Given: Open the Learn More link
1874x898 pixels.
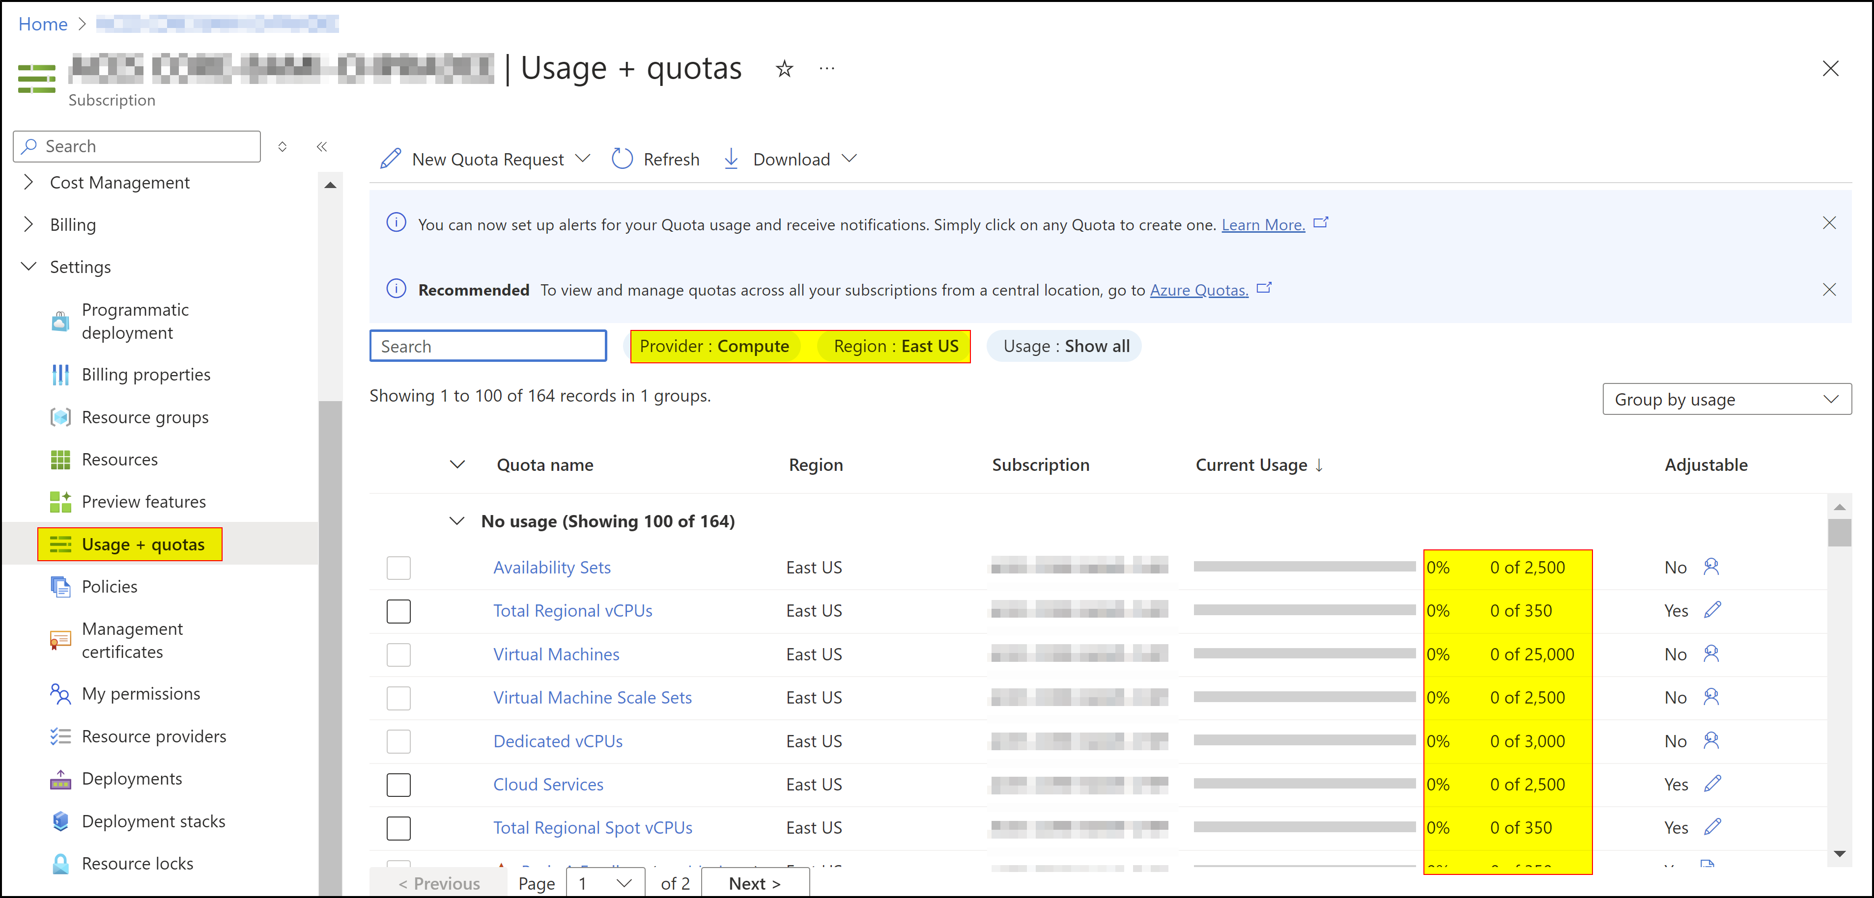Looking at the screenshot, I should [1263, 225].
